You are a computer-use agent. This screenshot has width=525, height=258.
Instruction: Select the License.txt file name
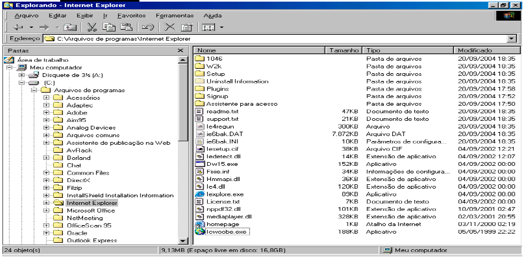click(x=223, y=202)
